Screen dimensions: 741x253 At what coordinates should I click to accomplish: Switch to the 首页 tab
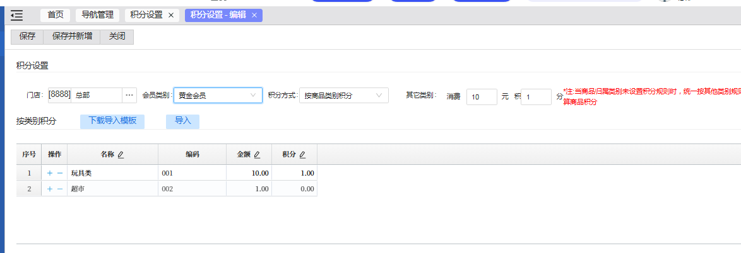56,15
